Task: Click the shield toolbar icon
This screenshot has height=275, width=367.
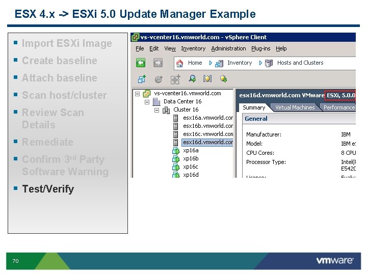Action: pyautogui.click(x=207, y=79)
